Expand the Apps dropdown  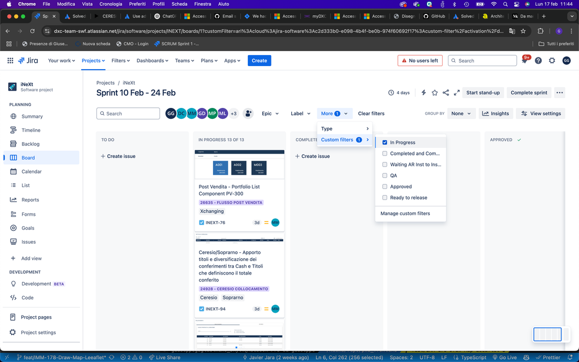tap(232, 60)
